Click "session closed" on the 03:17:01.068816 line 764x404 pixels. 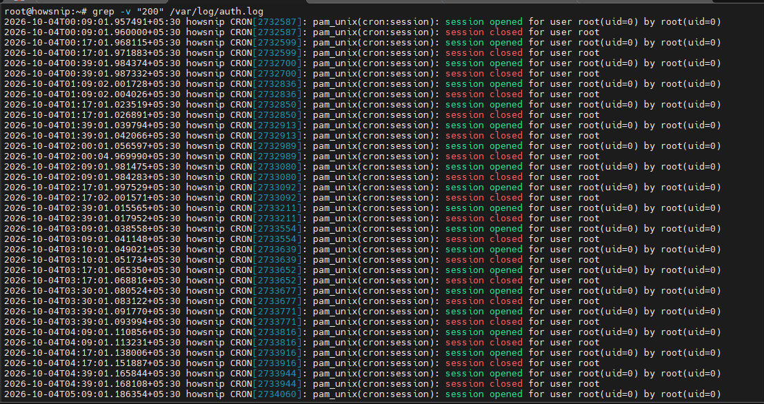pos(484,281)
